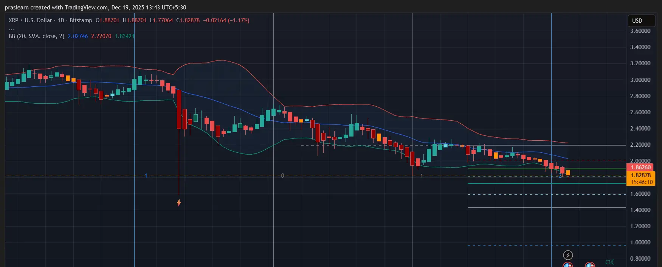Open the USD currency selector
This screenshot has height=267, width=662.
[x=641, y=21]
